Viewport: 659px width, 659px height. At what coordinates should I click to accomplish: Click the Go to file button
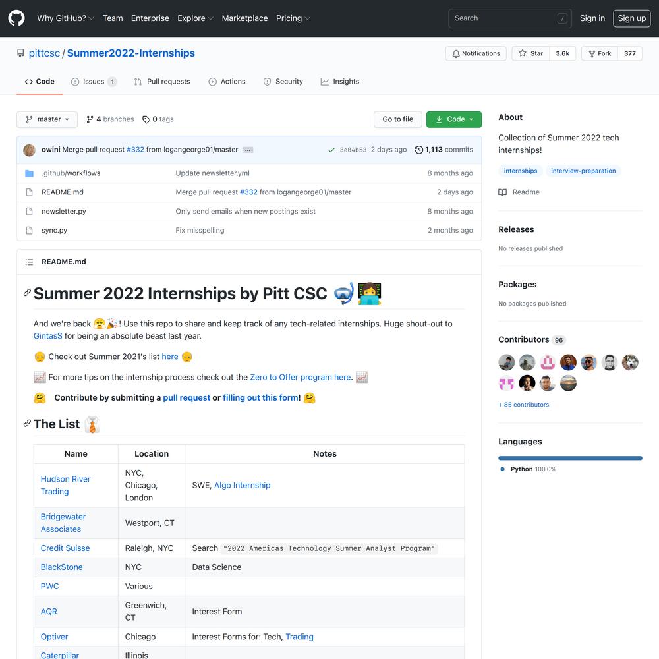pos(397,119)
